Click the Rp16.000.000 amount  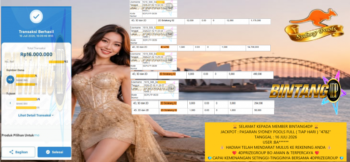[36, 54]
